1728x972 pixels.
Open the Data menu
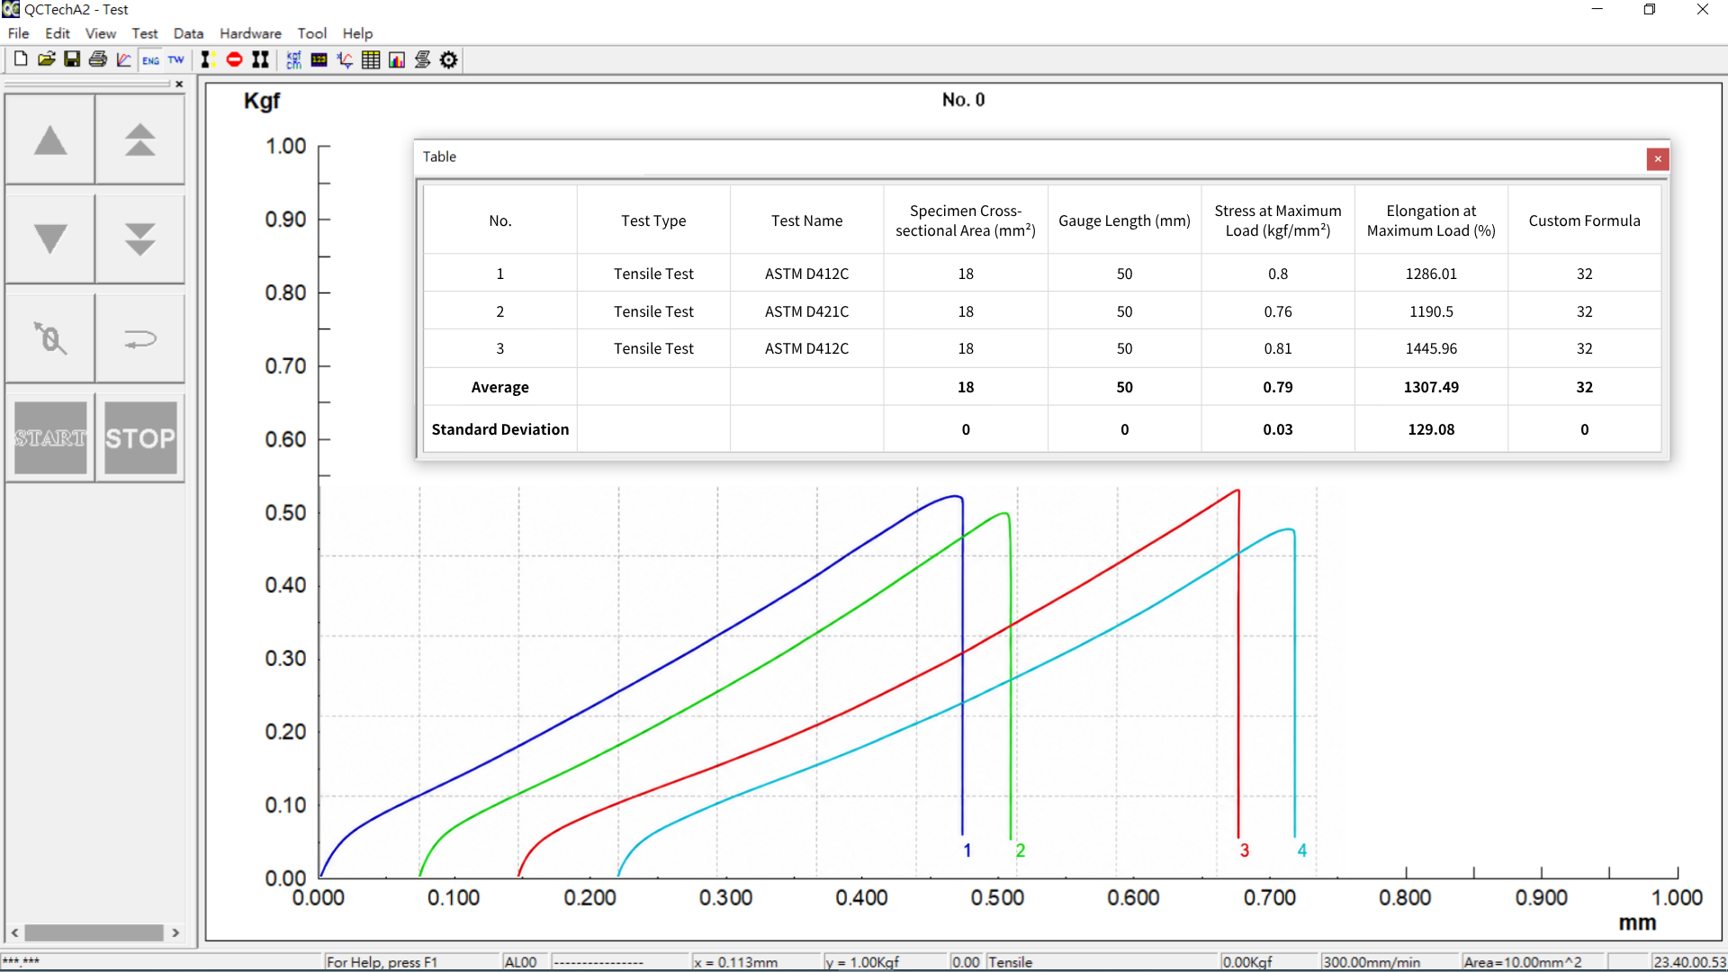click(188, 33)
